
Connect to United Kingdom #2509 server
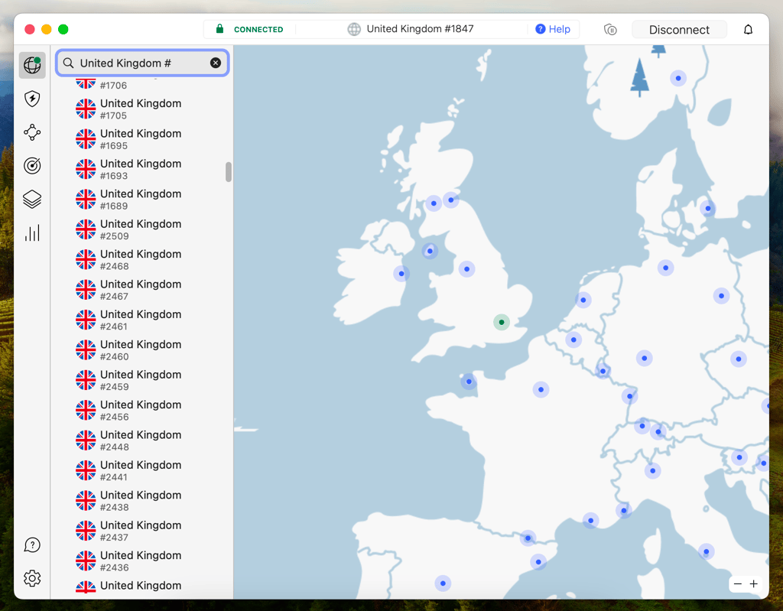(x=142, y=229)
